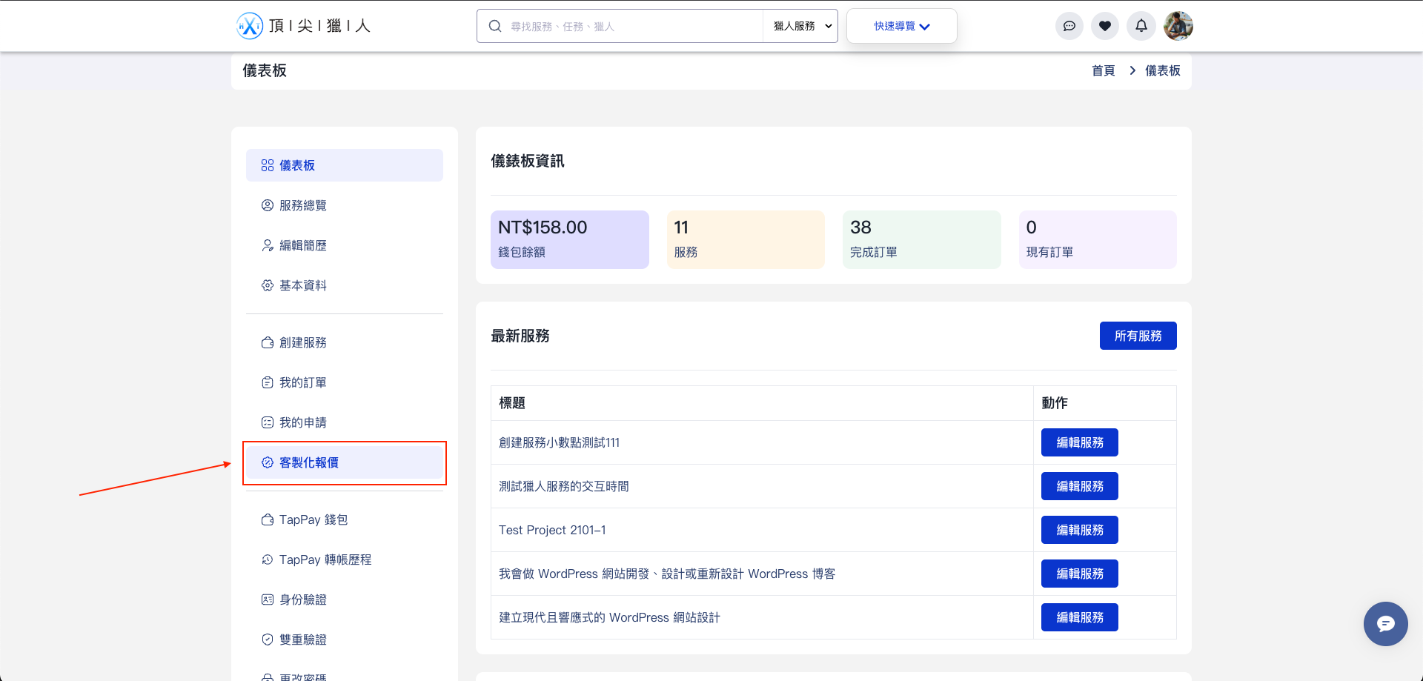This screenshot has width=1423, height=681.
Task: Open the notifications bell
Action: coord(1141,26)
